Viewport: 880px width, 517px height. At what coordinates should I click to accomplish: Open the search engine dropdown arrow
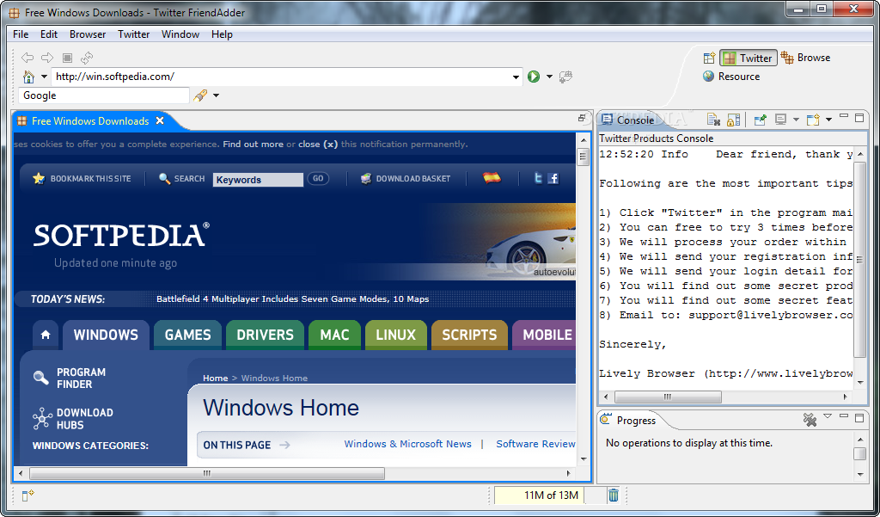216,95
